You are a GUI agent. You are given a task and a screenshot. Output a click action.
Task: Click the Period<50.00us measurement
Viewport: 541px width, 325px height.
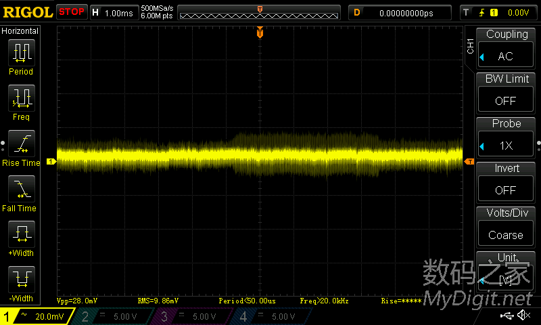tap(247, 301)
